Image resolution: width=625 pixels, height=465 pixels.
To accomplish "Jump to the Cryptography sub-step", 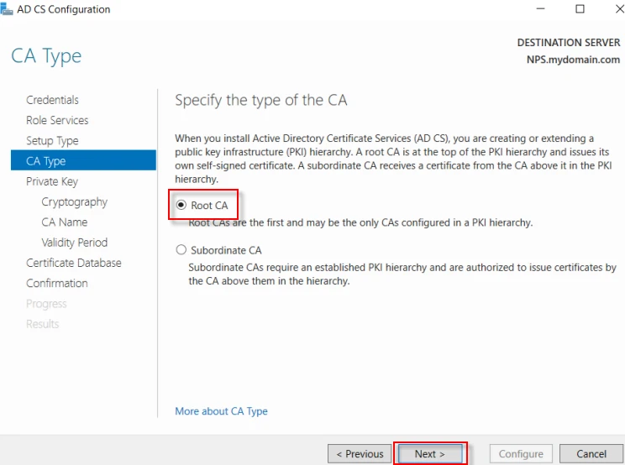I will tap(75, 201).
